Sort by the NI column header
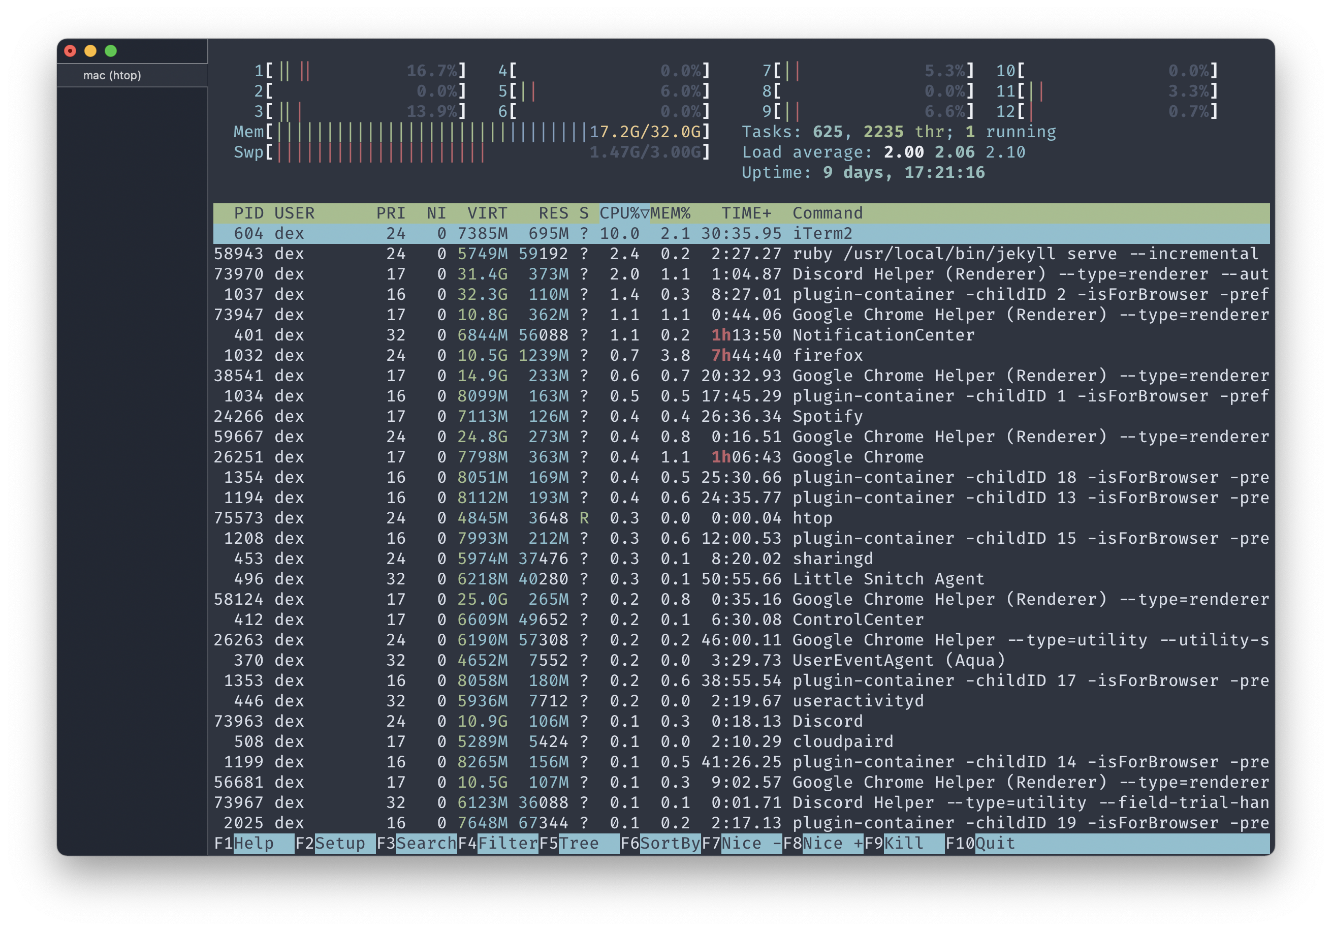Image resolution: width=1332 pixels, height=931 pixels. 436,213
